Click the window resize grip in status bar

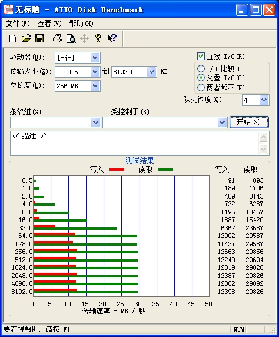[x=273, y=331]
